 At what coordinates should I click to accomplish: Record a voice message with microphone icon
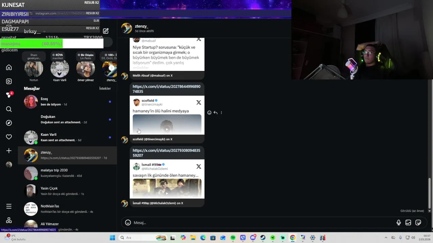398,222
